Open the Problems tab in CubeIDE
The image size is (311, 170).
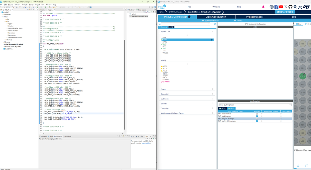point(43,136)
